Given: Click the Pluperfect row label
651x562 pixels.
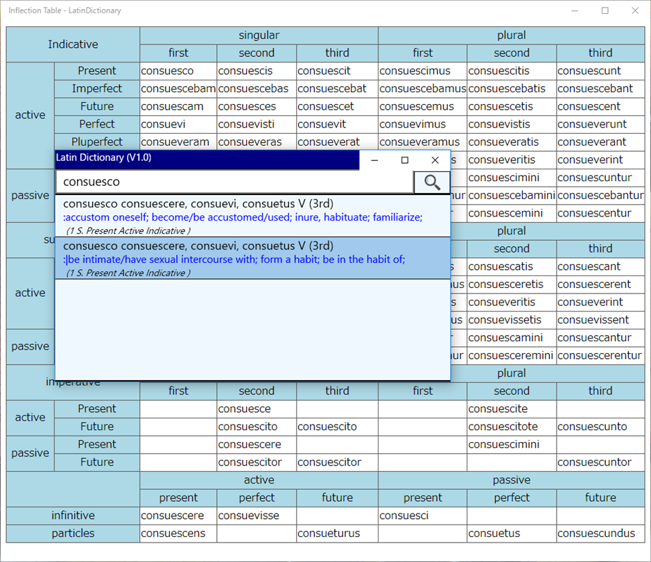Looking at the screenshot, I should [x=97, y=142].
